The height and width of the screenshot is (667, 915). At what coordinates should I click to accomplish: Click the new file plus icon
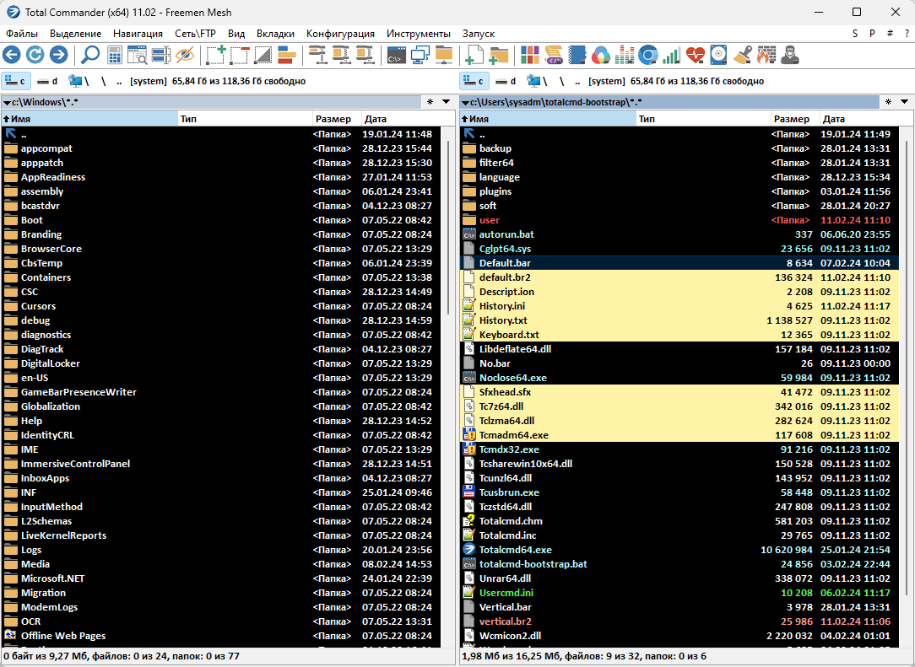[475, 56]
